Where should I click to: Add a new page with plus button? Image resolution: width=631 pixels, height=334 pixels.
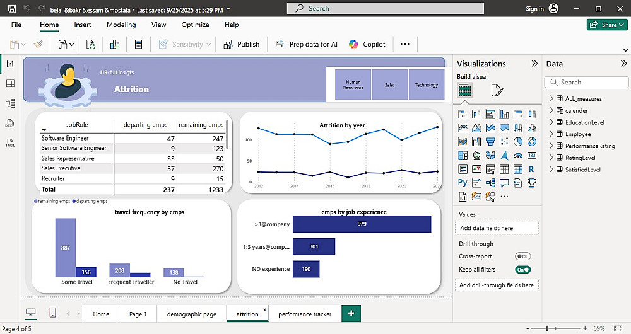[x=351, y=313]
